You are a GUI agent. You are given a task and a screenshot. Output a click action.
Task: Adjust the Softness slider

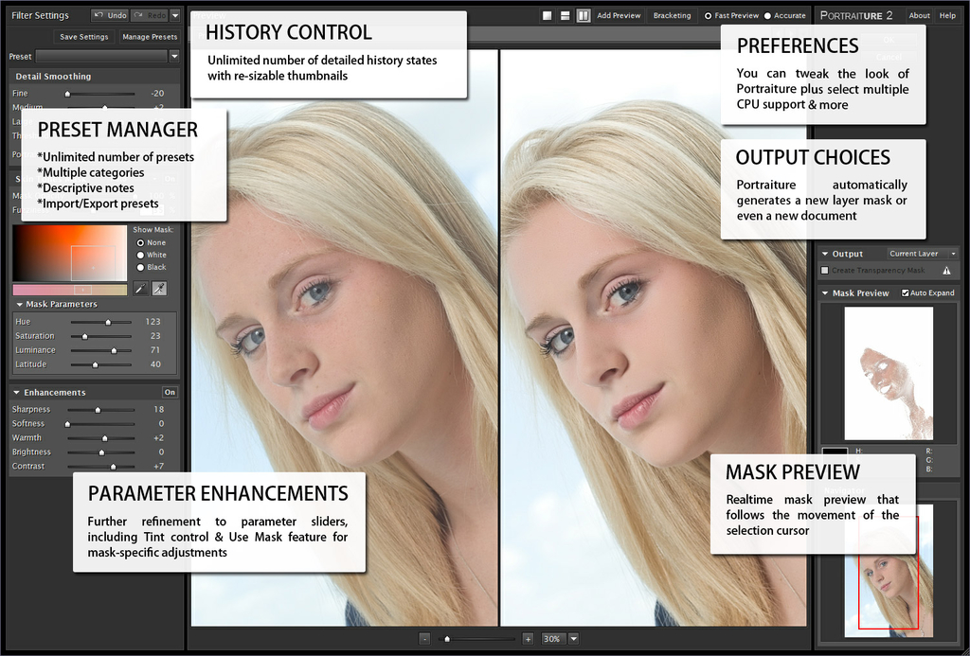100,424
